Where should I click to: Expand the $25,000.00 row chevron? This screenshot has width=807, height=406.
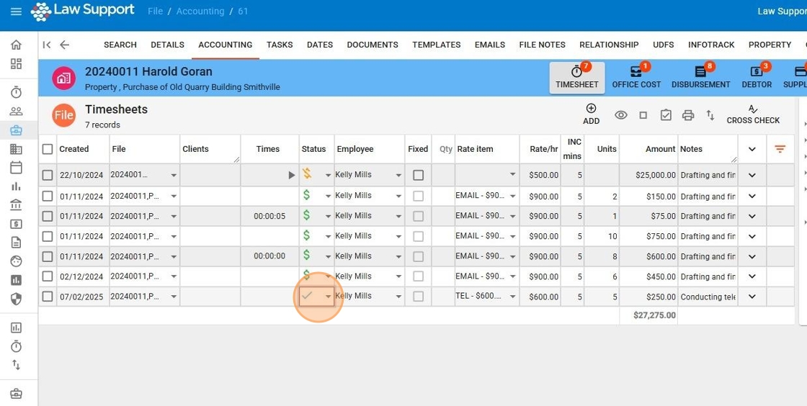[752, 175]
